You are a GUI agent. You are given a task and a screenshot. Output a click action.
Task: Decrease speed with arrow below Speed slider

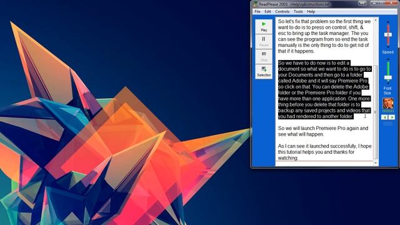388,47
